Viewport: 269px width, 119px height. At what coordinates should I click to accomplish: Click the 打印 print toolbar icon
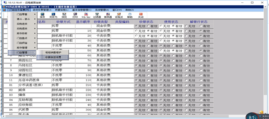pyautogui.click(x=75, y=16)
